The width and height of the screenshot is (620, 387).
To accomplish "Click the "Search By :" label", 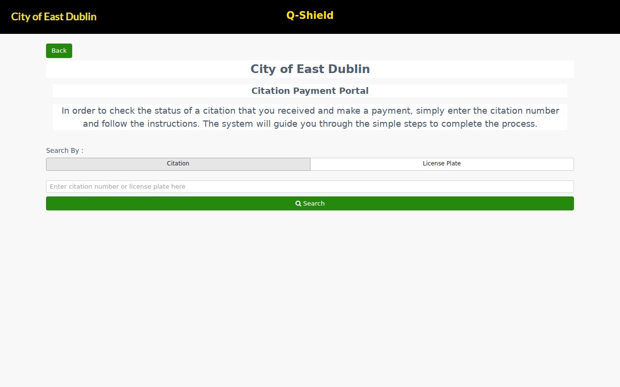I will click(64, 150).
